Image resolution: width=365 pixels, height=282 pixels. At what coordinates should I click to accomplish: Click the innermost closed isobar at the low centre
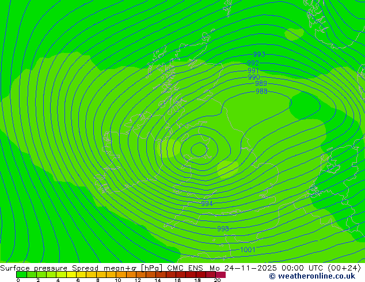pos(199,150)
